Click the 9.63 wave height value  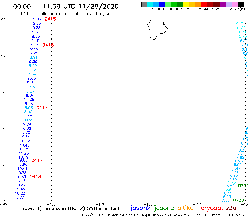(x=22, y=177)
